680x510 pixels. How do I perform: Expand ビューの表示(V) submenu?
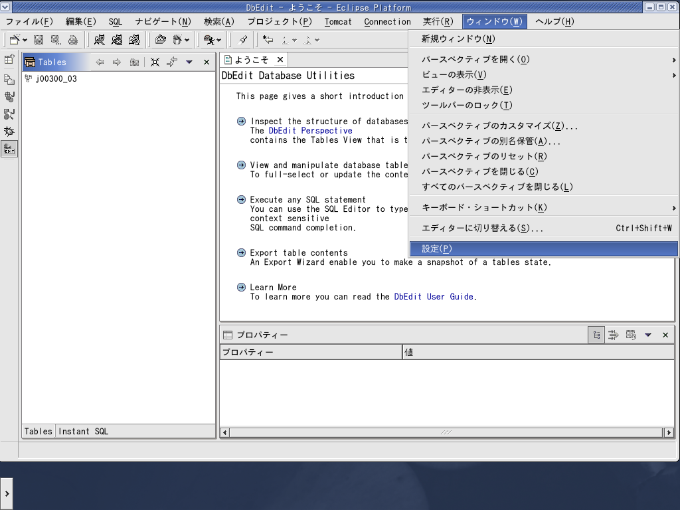point(543,74)
